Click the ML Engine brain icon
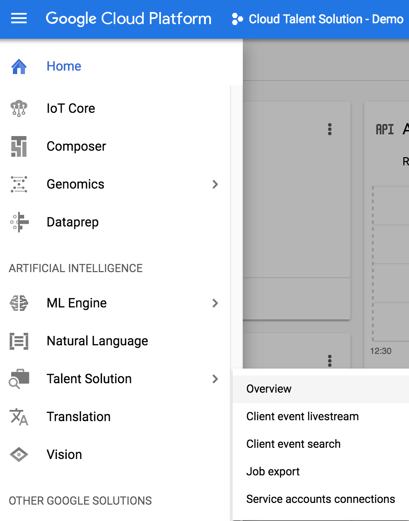The width and height of the screenshot is (409, 521). click(x=19, y=303)
